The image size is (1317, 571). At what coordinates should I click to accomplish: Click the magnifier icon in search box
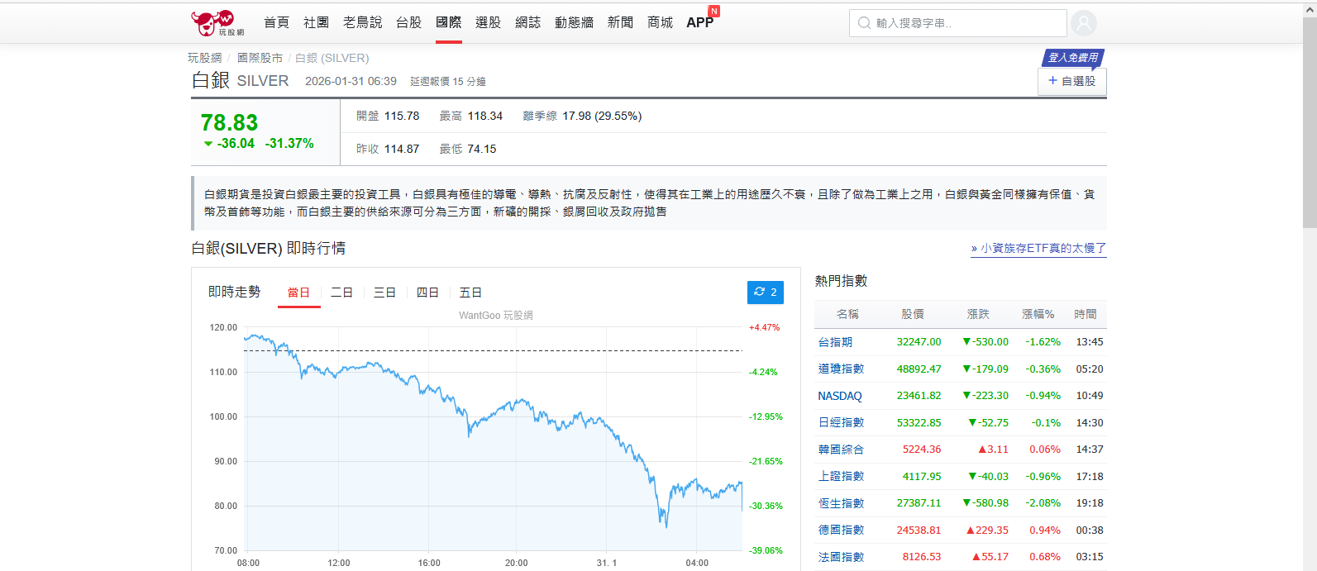coord(864,23)
